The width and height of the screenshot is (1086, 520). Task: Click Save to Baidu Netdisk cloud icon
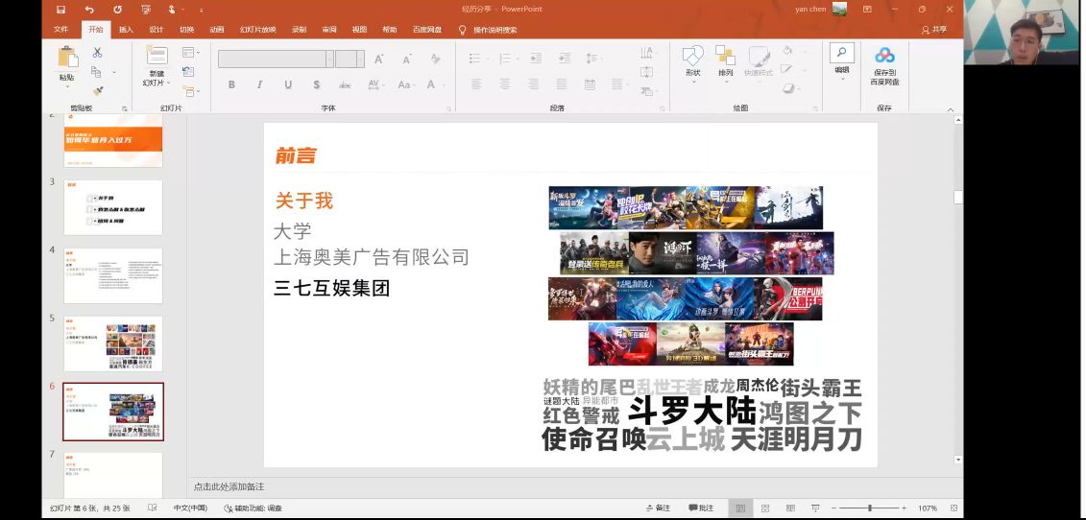[884, 56]
